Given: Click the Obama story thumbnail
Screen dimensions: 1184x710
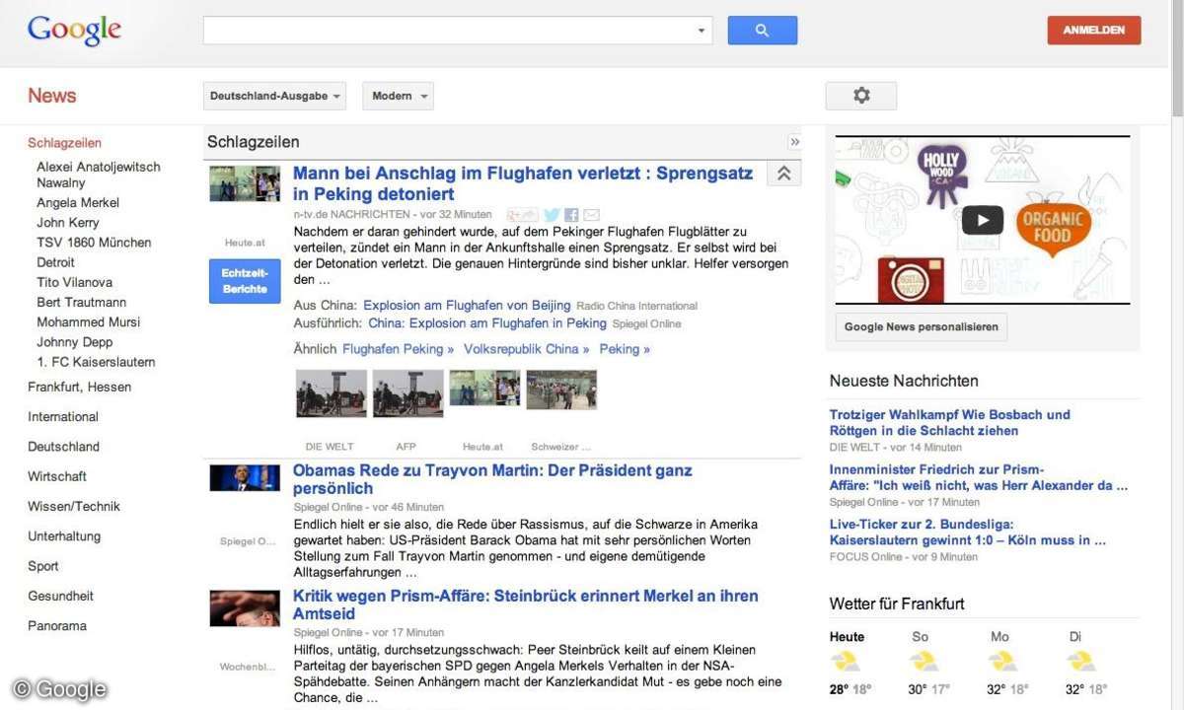Looking at the screenshot, I should pos(245,478).
